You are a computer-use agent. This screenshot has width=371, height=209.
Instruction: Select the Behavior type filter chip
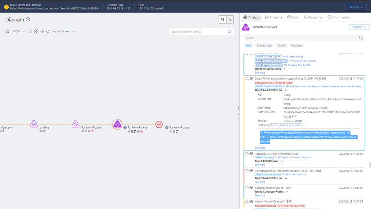pos(264,46)
